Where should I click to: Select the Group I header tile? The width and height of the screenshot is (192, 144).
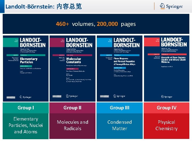[26, 108]
